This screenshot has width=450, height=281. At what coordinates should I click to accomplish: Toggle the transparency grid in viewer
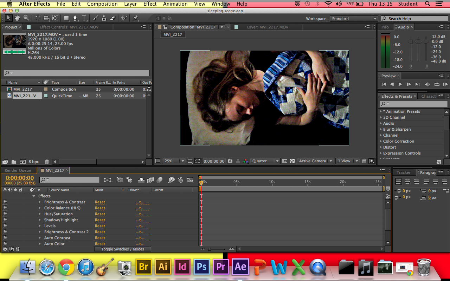(292, 161)
